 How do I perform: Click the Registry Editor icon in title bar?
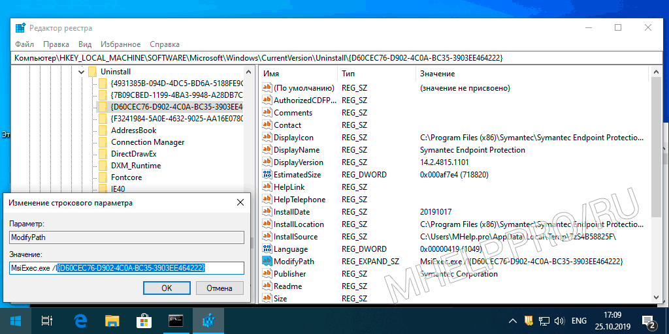[x=20, y=27]
